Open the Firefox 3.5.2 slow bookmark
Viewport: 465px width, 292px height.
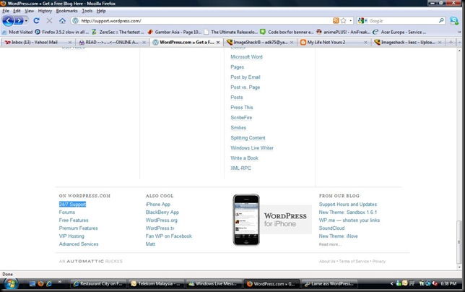pos(61,32)
